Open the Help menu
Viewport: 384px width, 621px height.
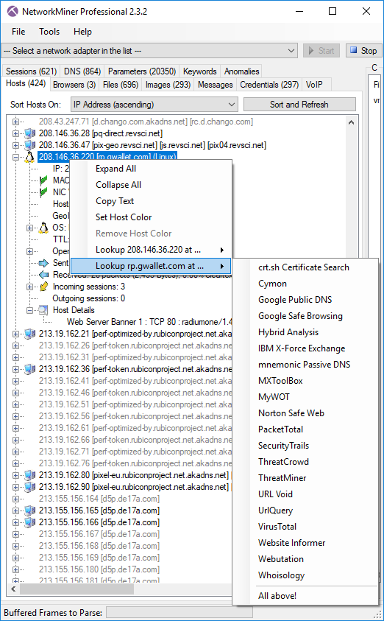coord(82,32)
